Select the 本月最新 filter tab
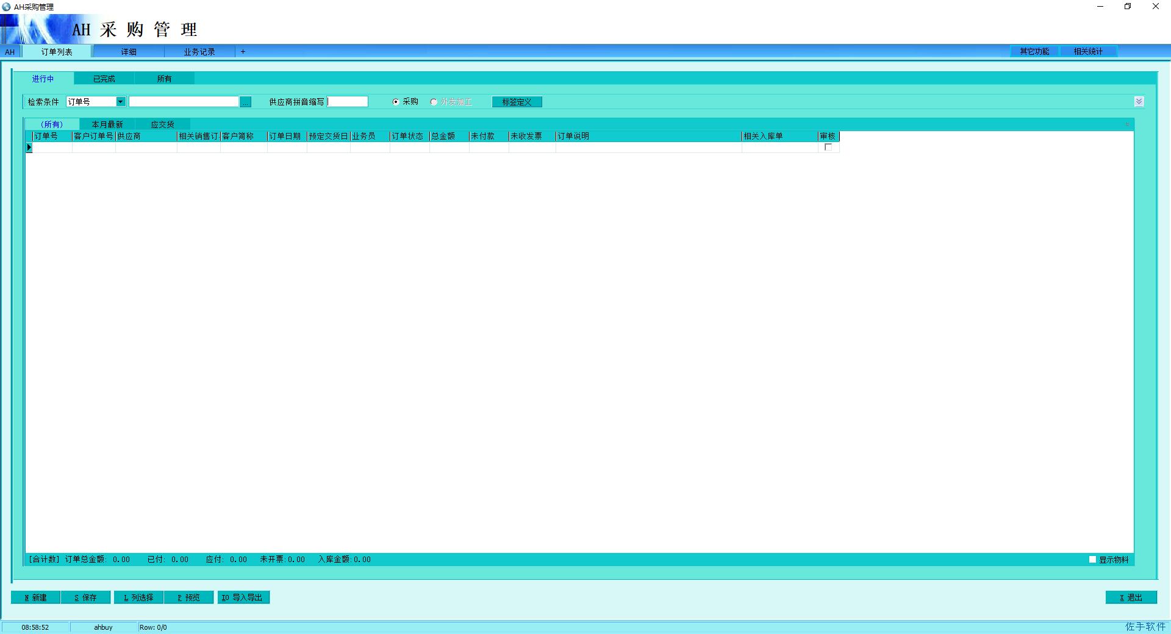This screenshot has height=634, width=1171. click(x=107, y=124)
